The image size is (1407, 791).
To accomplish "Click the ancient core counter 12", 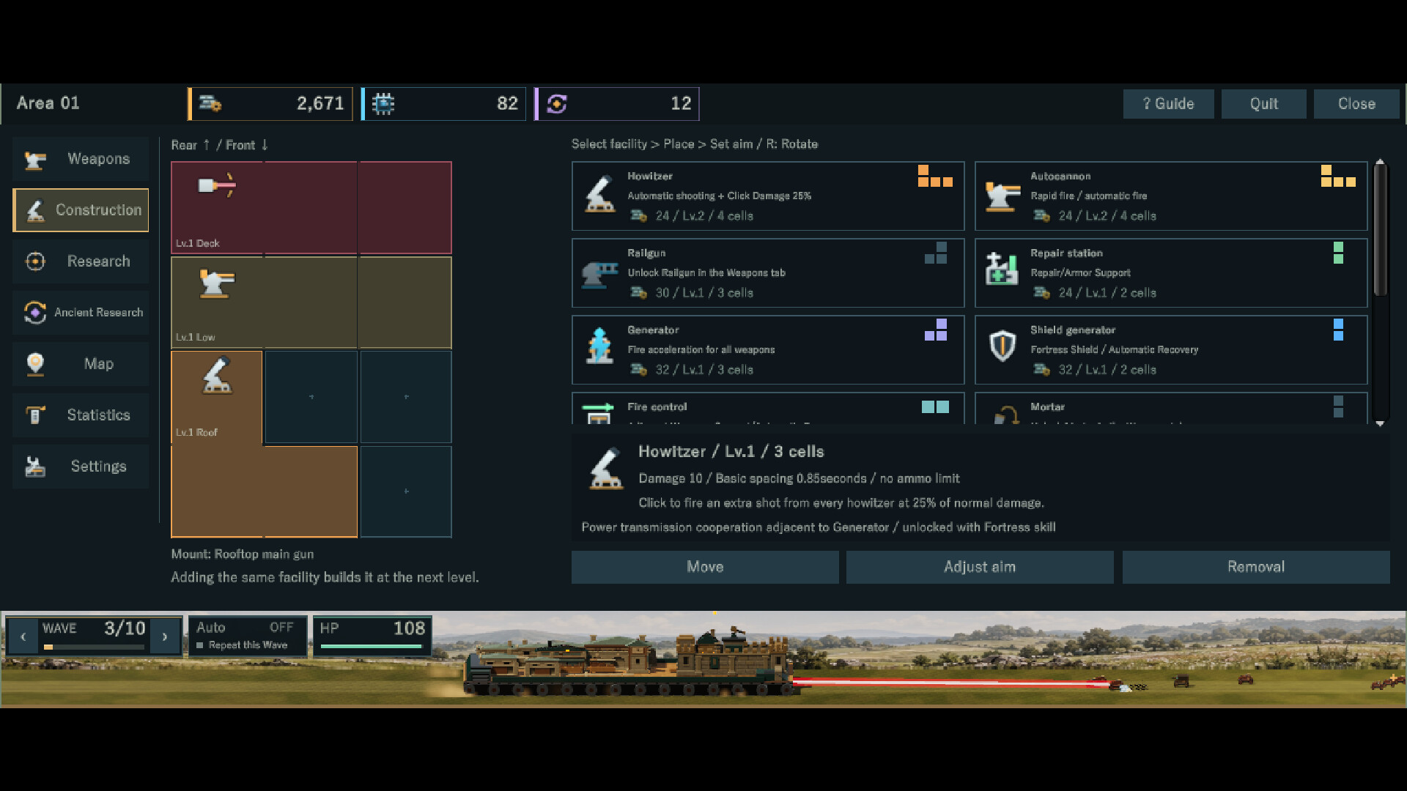I will pos(617,104).
